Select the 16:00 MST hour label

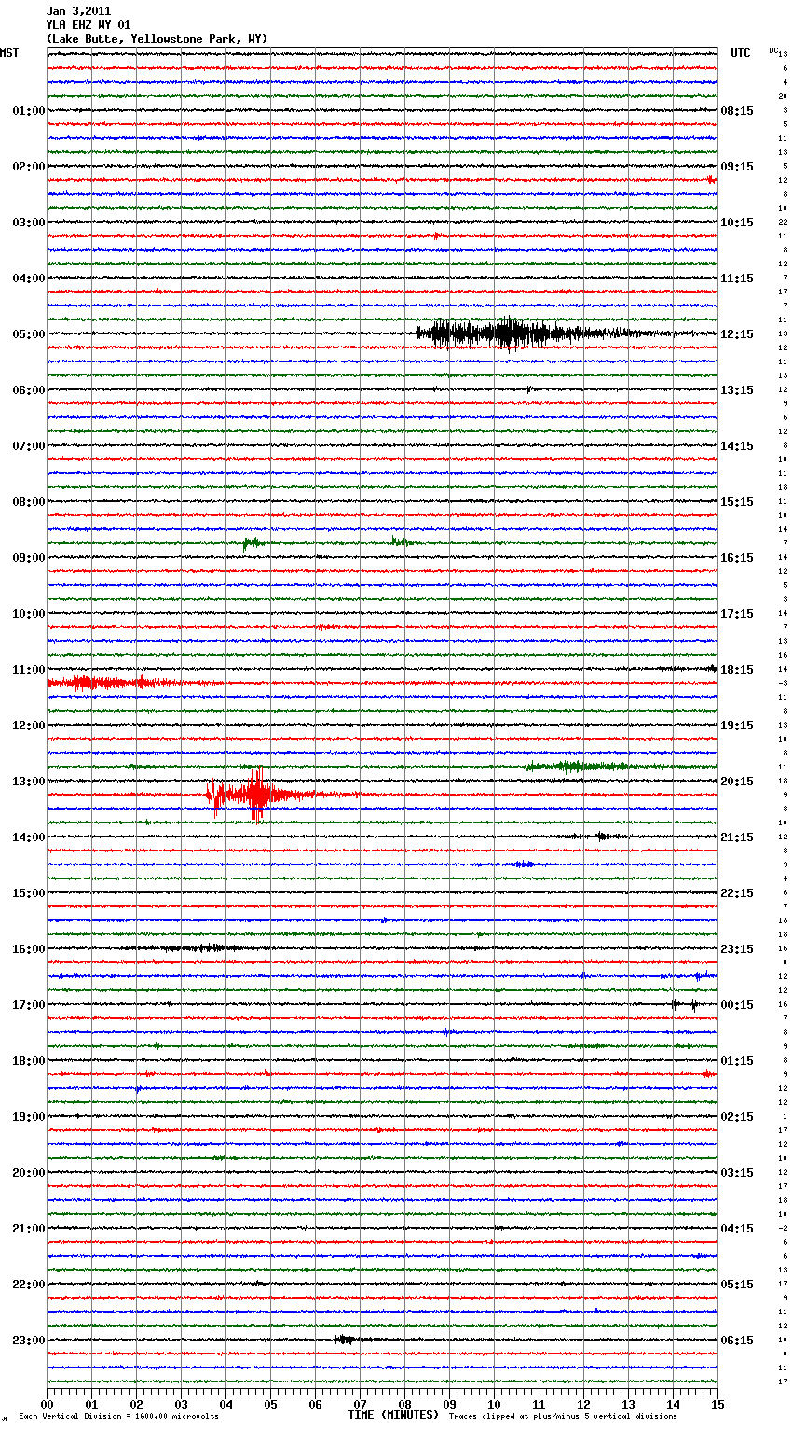click(x=29, y=949)
